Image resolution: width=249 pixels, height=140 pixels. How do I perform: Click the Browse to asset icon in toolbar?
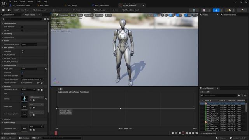[9, 10]
